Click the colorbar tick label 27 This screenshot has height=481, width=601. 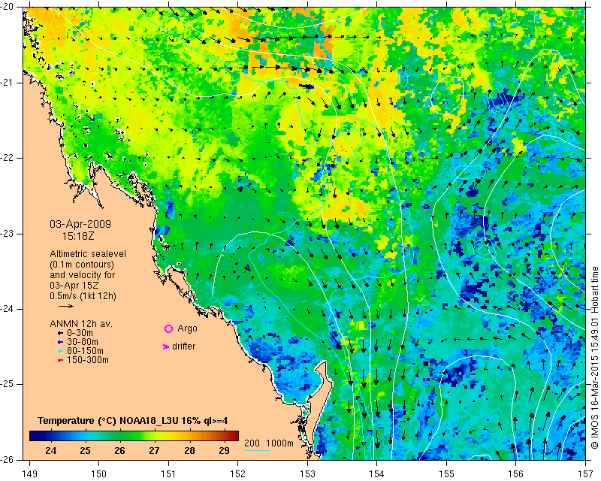[155, 451]
